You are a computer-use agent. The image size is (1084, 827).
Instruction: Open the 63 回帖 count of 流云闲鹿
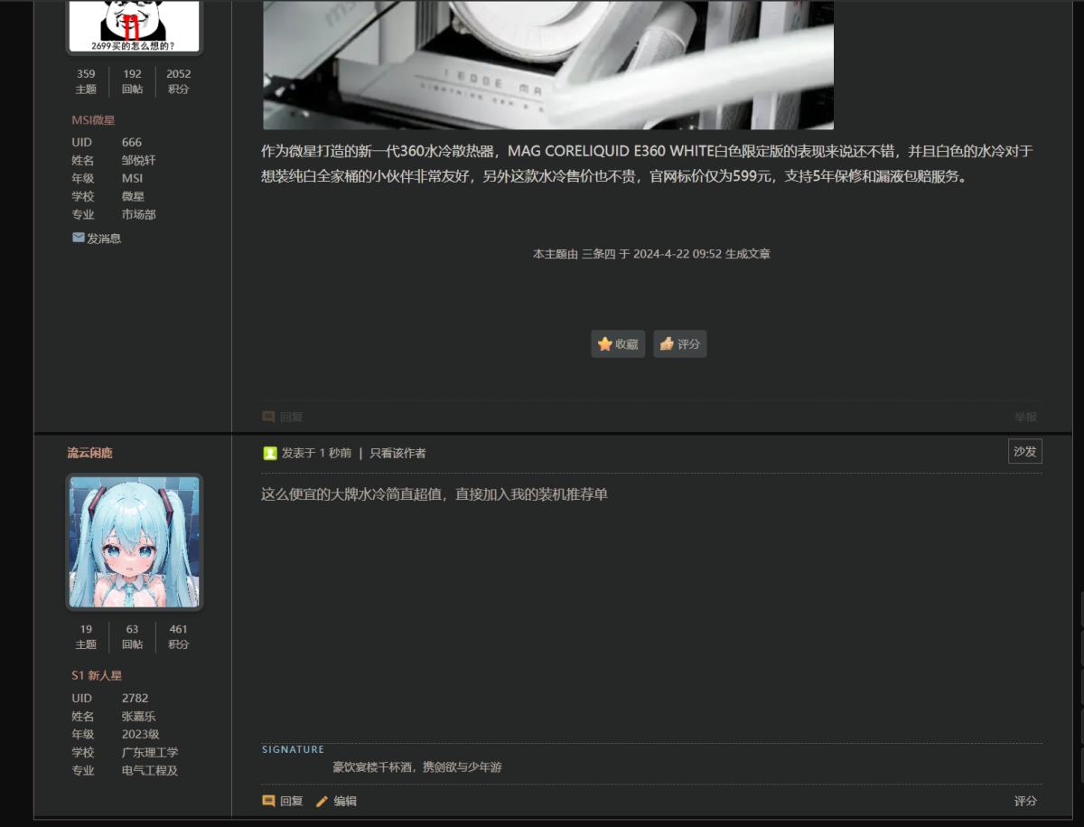[132, 636]
